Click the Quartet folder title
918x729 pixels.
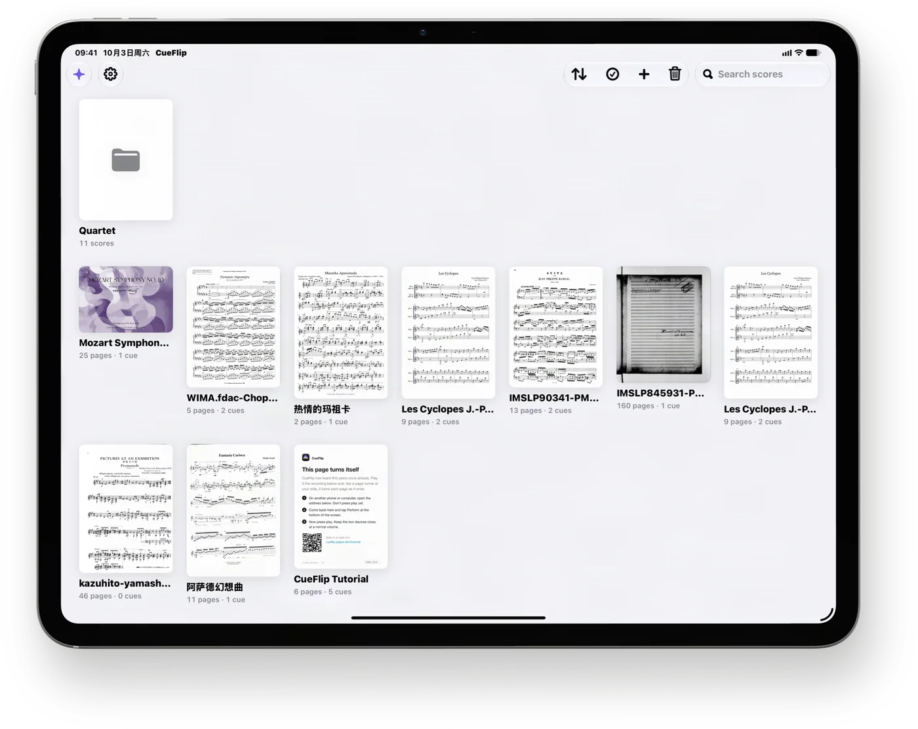[97, 231]
